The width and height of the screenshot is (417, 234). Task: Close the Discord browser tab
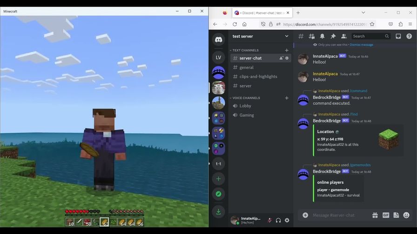[x=288, y=13]
